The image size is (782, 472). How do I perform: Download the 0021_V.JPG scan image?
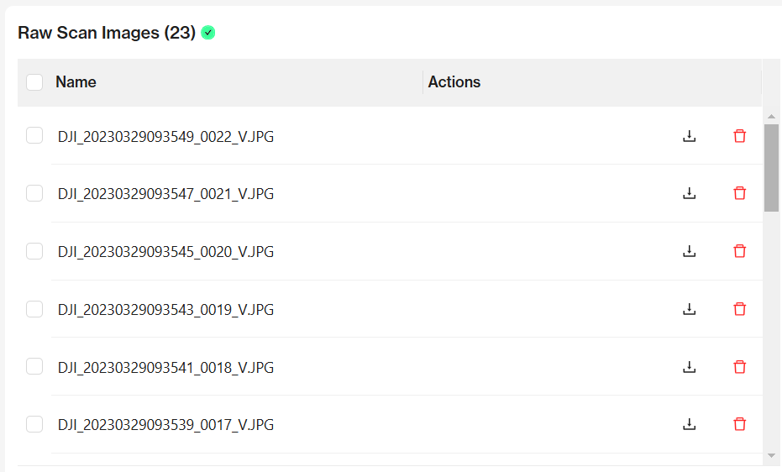tap(690, 193)
